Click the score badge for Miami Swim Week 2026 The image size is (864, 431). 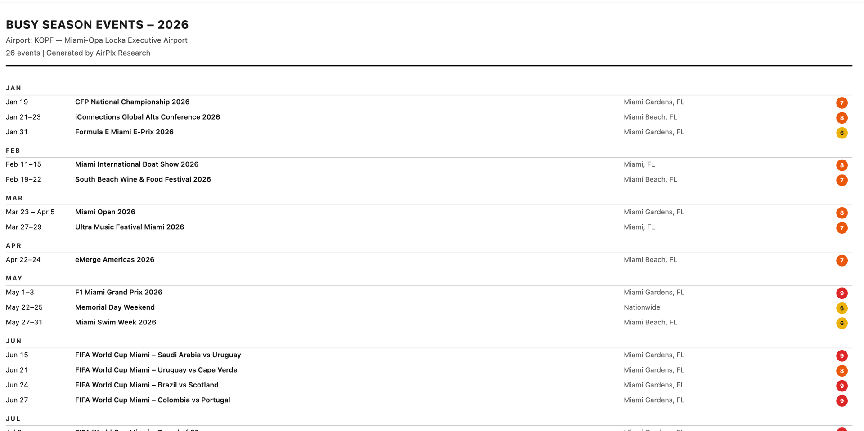[x=841, y=323]
